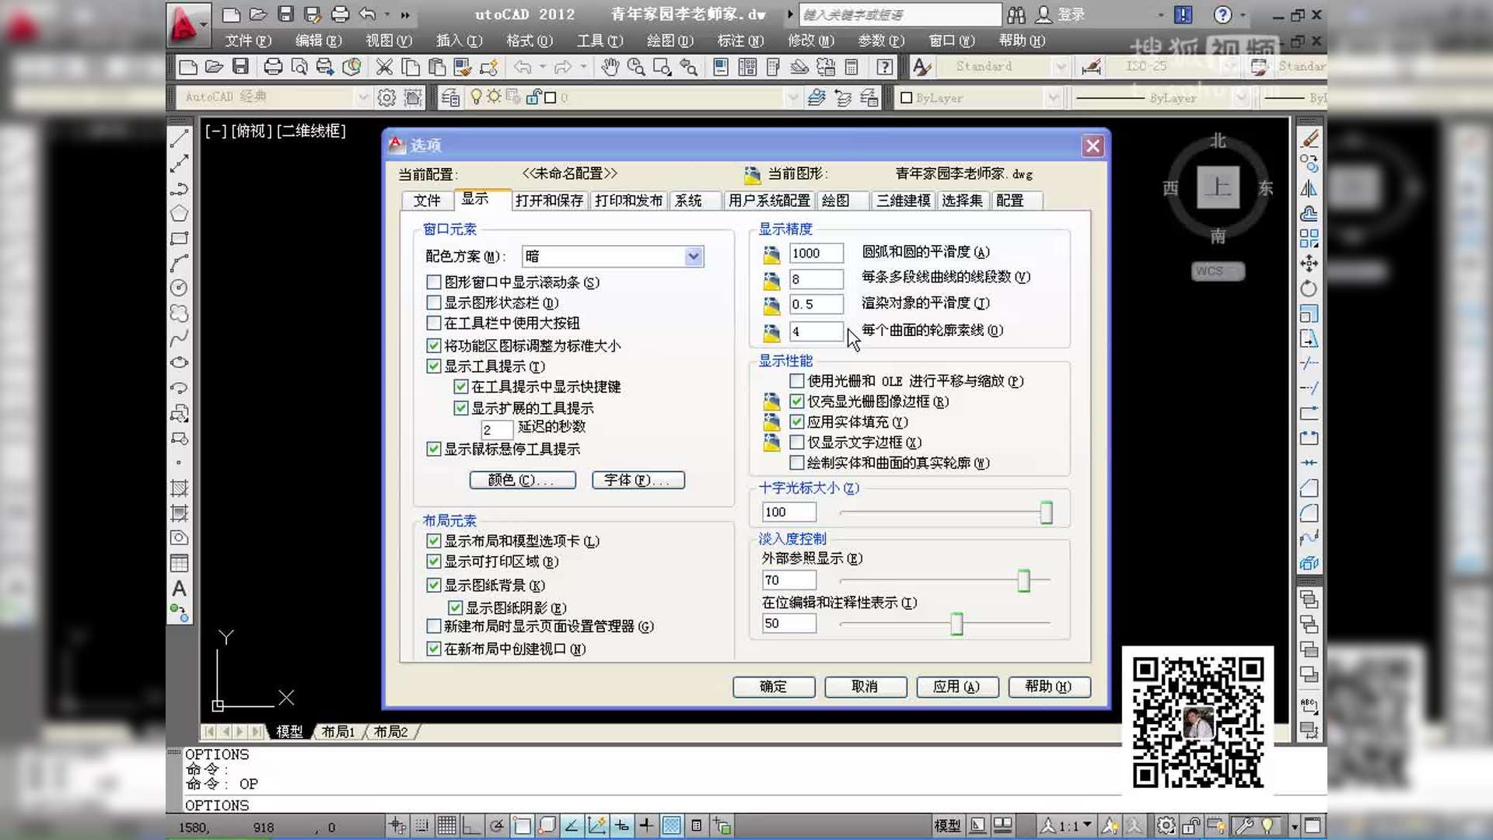Open the AutoCAD 经典 workspace dropdown
This screenshot has width=1493, height=840.
[x=362, y=97]
